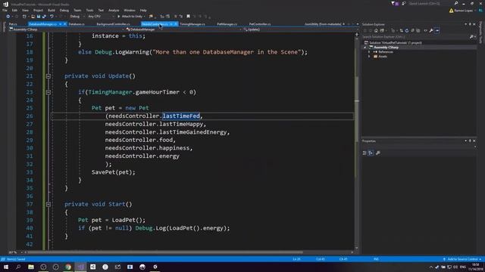This screenshot has height=272, width=485.
Task: Open the File menu
Action: point(5,10)
